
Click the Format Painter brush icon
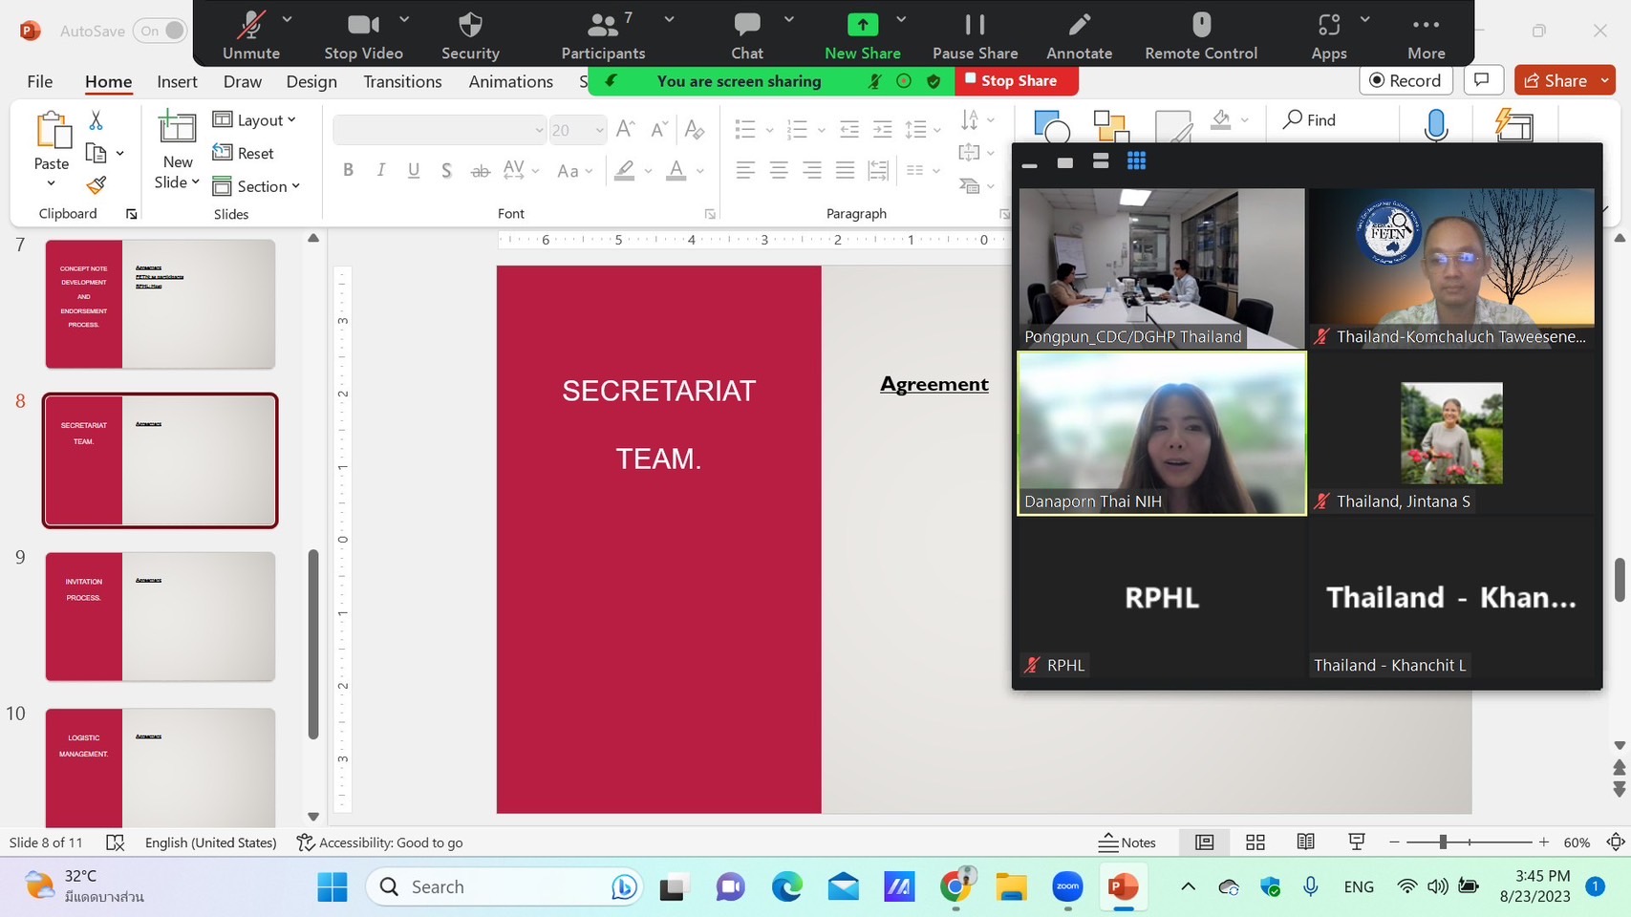pos(96,185)
